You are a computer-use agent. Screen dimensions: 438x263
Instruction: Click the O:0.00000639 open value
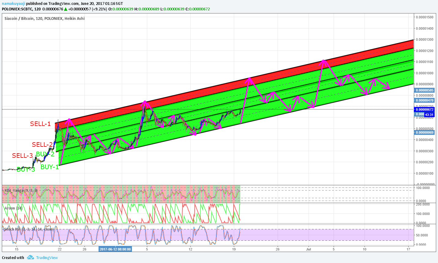(122, 9)
